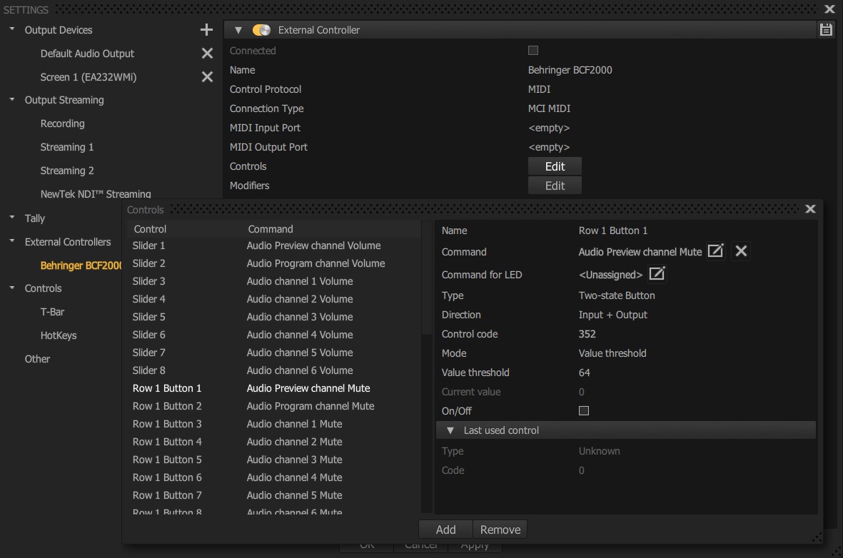Click Add to create a new control

click(445, 529)
